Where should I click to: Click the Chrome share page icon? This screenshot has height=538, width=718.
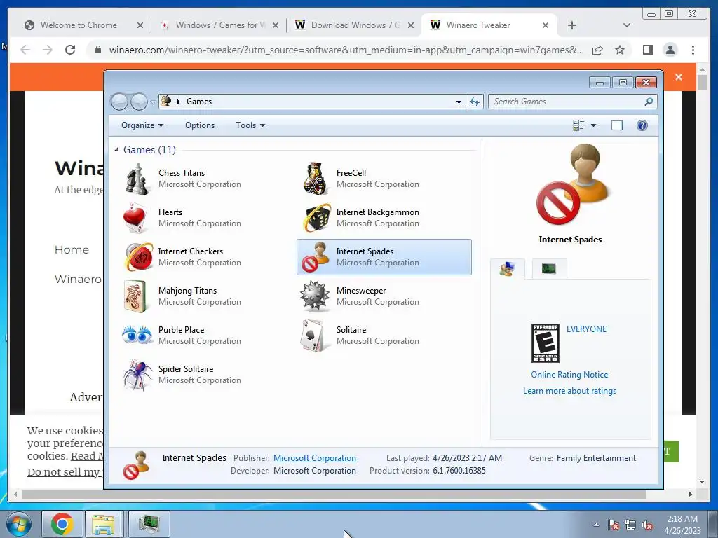[597, 50]
